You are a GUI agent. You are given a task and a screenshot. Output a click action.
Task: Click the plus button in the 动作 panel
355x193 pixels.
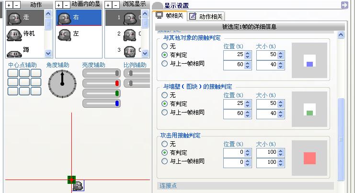click(9, 5)
